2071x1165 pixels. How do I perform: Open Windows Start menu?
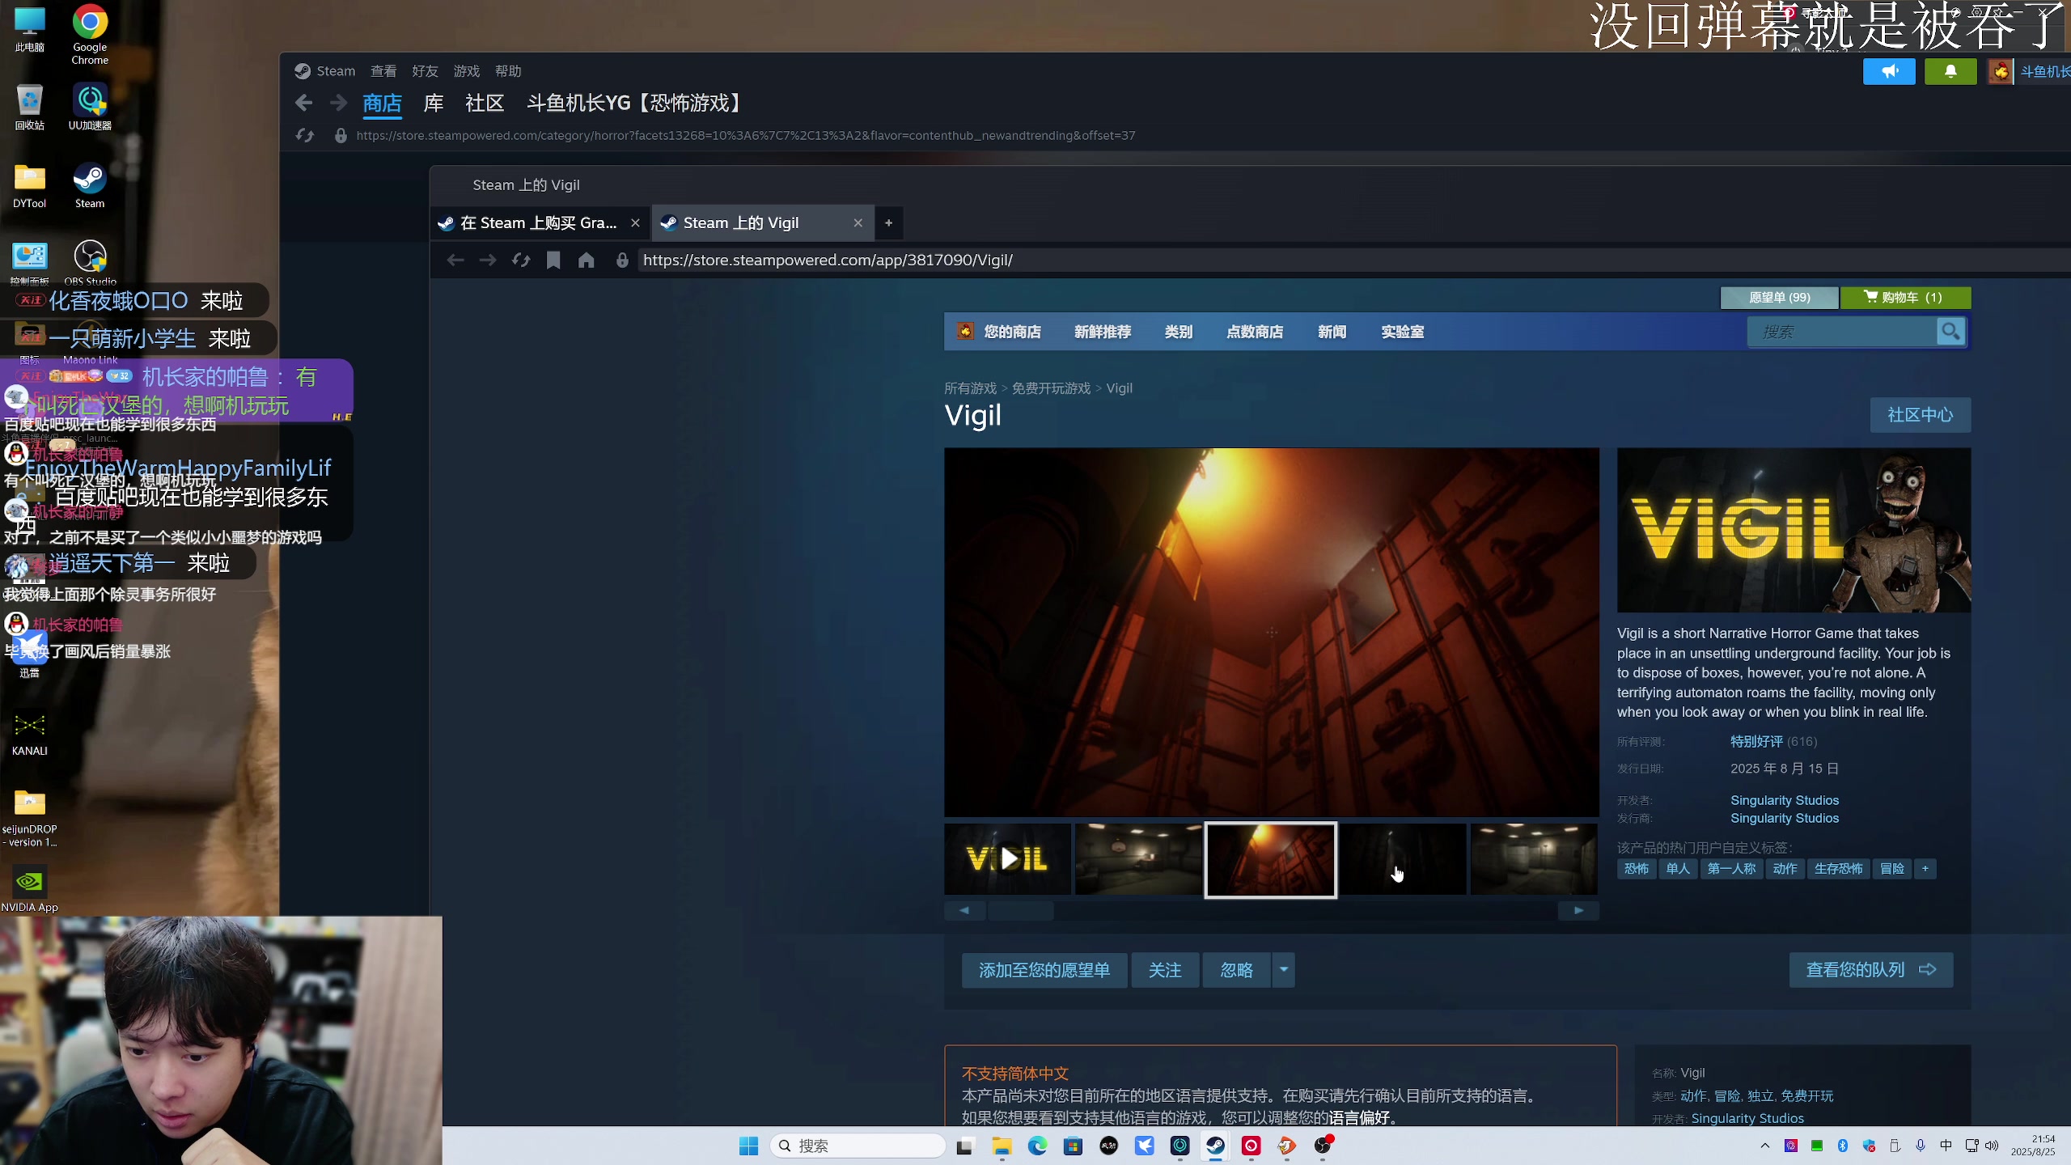coord(748,1146)
